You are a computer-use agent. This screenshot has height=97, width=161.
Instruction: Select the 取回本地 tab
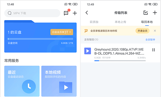pyautogui.click(x=147, y=22)
